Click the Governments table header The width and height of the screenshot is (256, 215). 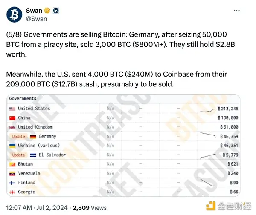pyautogui.click(x=23, y=98)
